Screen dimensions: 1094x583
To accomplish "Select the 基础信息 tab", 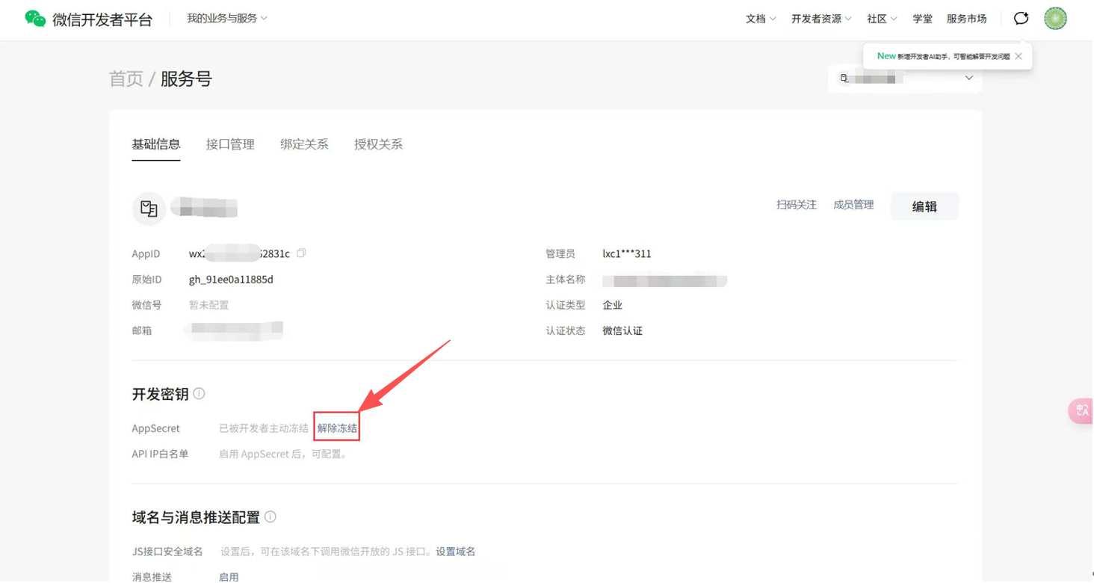I will coord(156,144).
